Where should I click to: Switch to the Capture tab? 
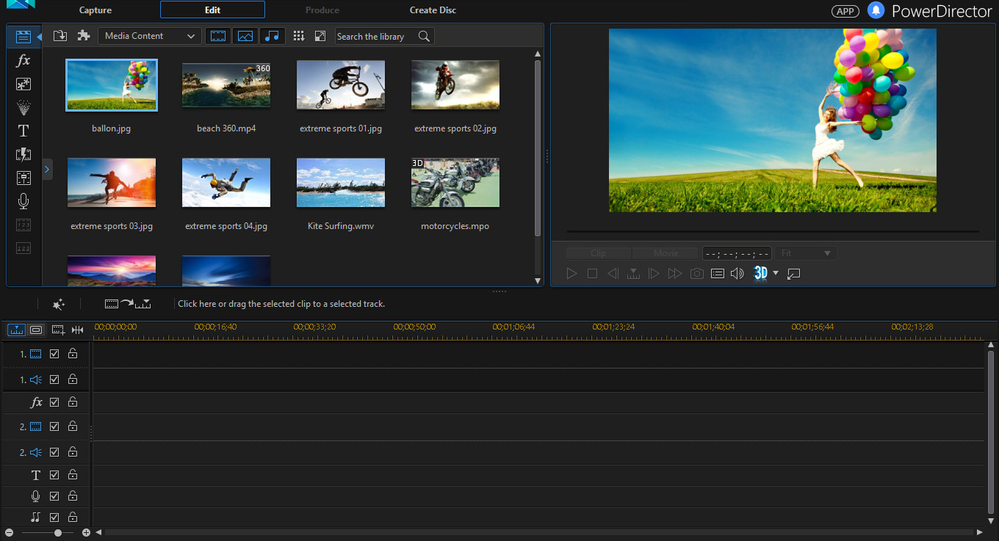pyautogui.click(x=95, y=10)
